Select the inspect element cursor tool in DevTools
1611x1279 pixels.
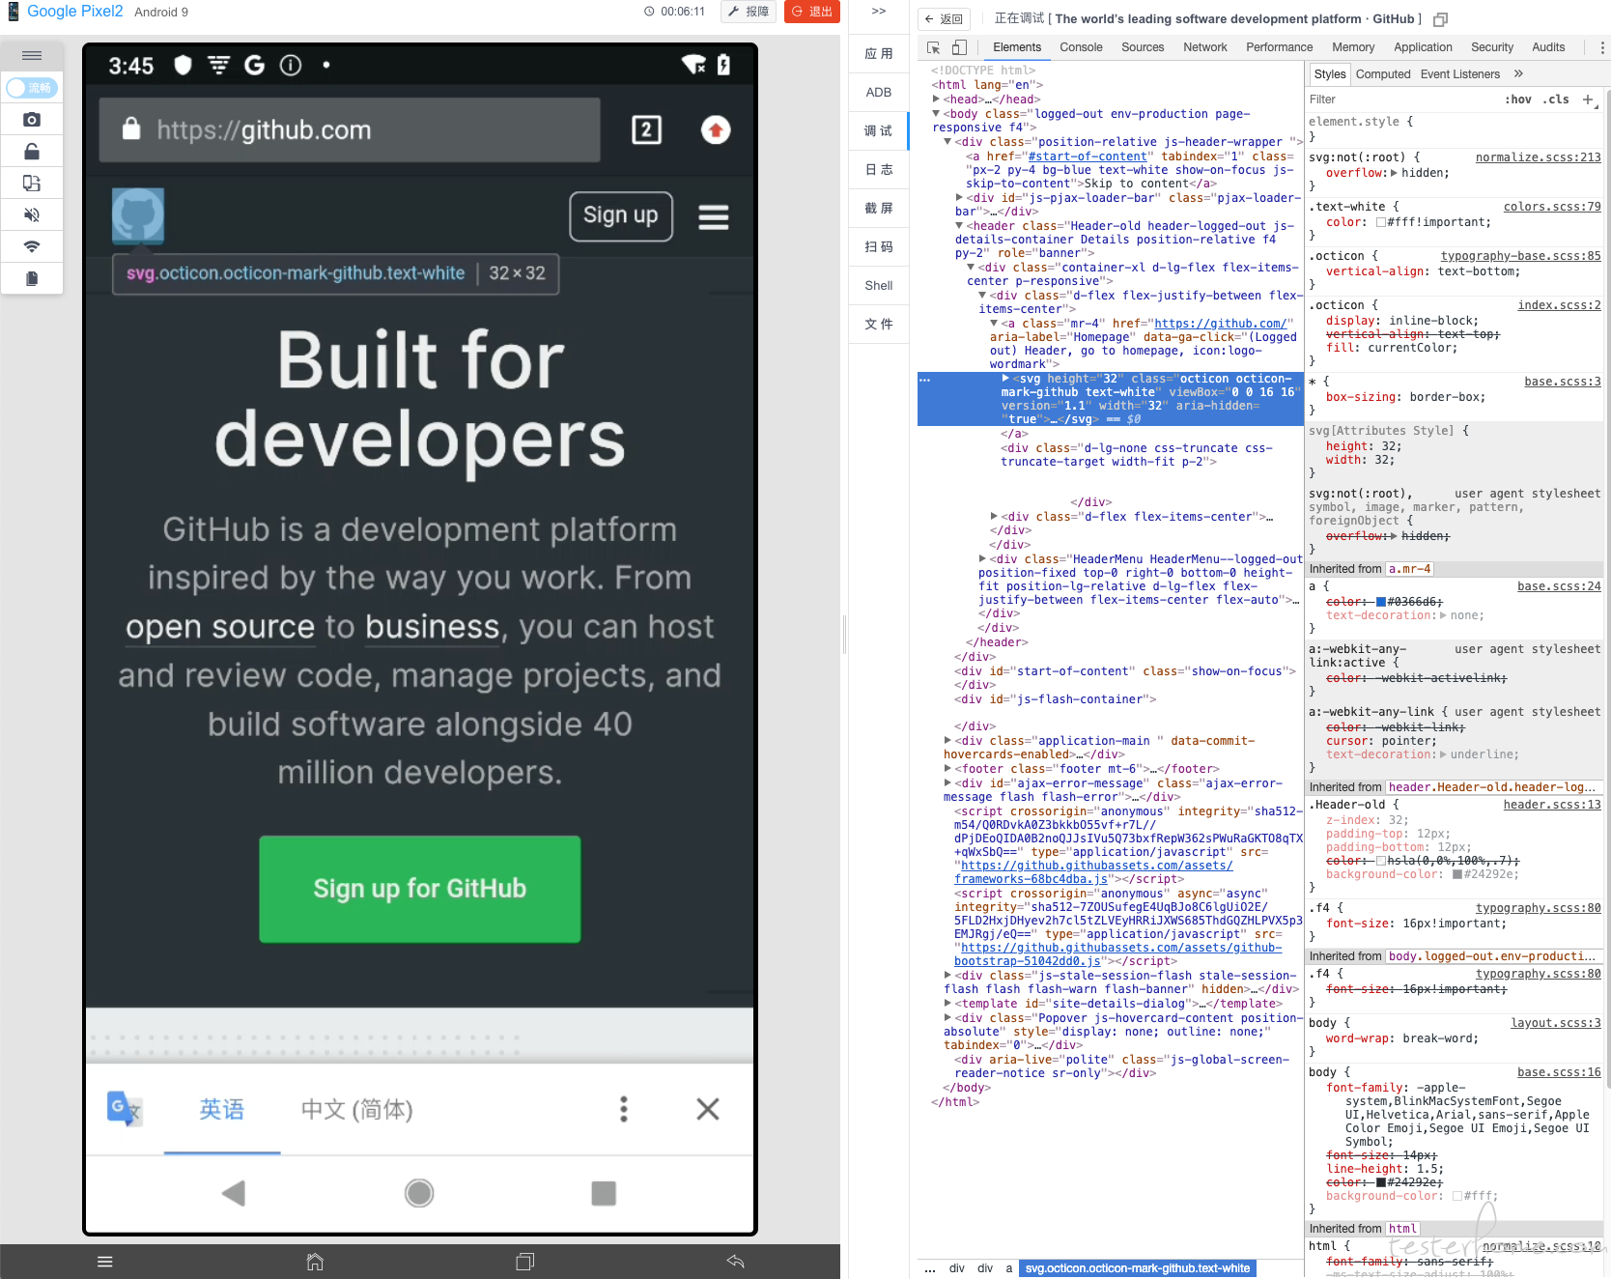point(933,47)
